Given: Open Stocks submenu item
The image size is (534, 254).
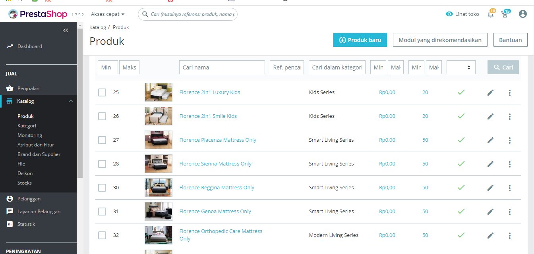Looking at the screenshot, I should (x=25, y=183).
